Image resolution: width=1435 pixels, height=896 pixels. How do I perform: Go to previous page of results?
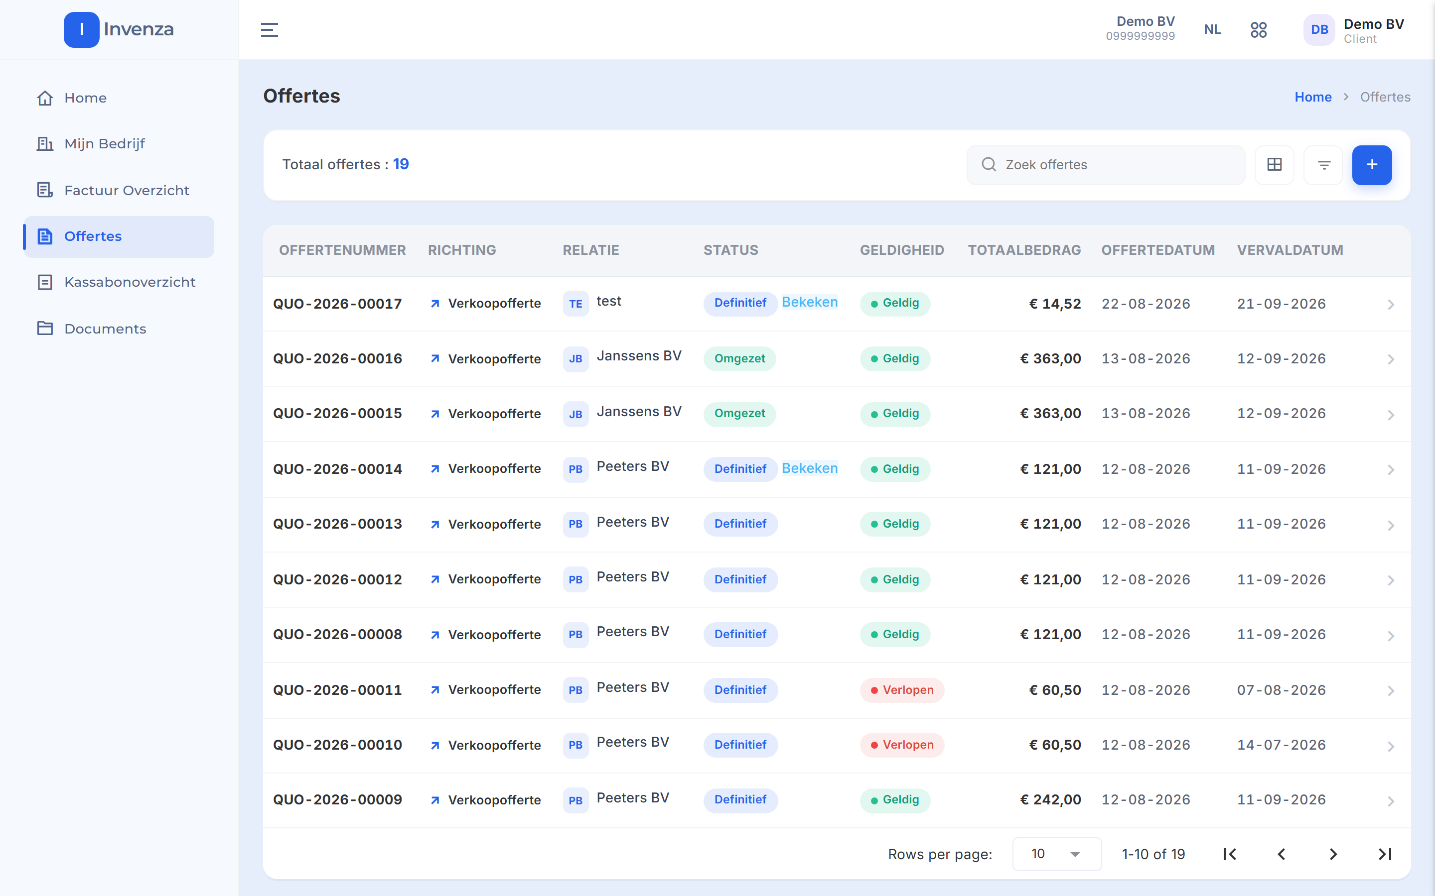point(1281,854)
